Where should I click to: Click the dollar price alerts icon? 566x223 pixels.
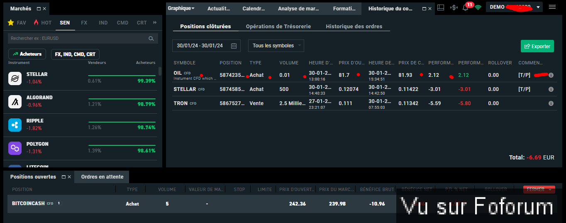(x=454, y=7)
